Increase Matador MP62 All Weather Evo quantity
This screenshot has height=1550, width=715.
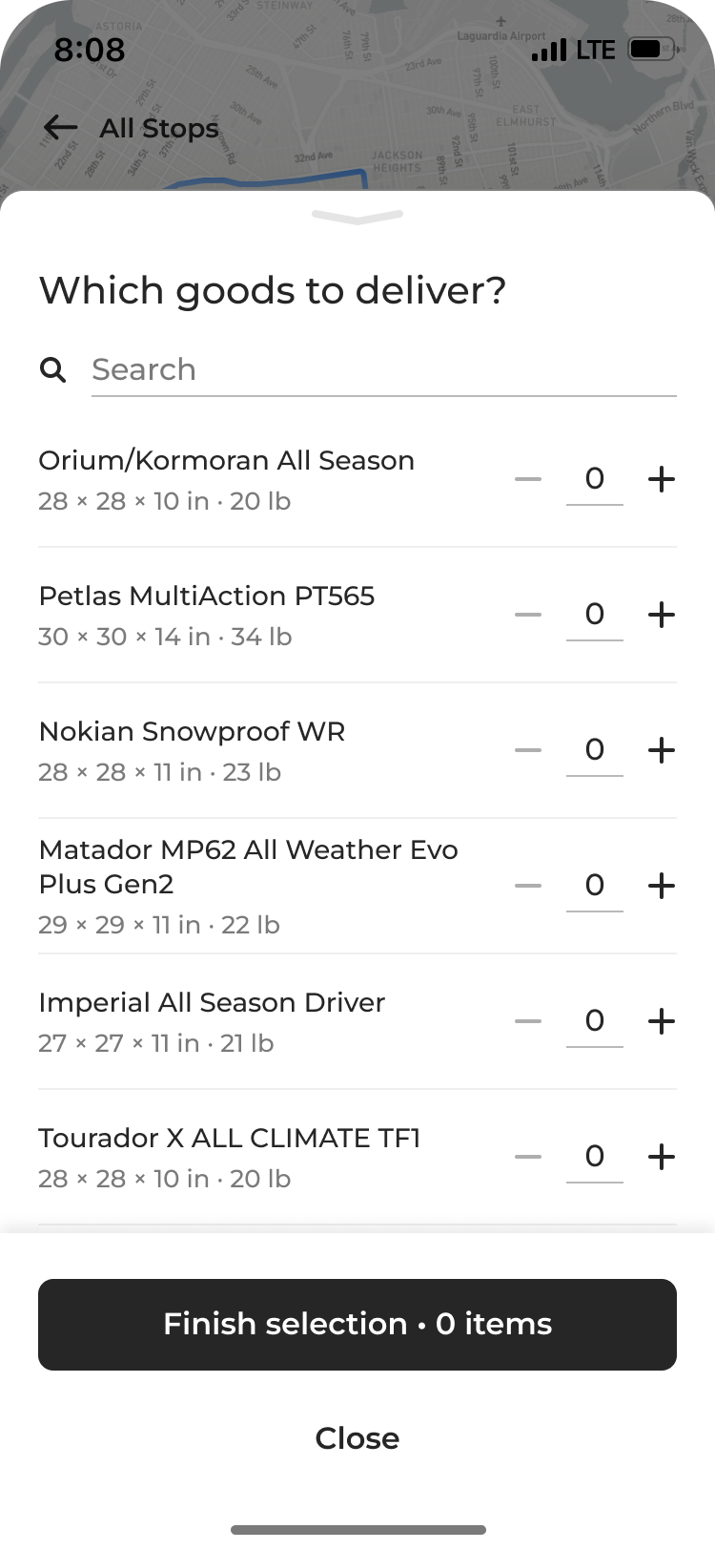[662, 886]
